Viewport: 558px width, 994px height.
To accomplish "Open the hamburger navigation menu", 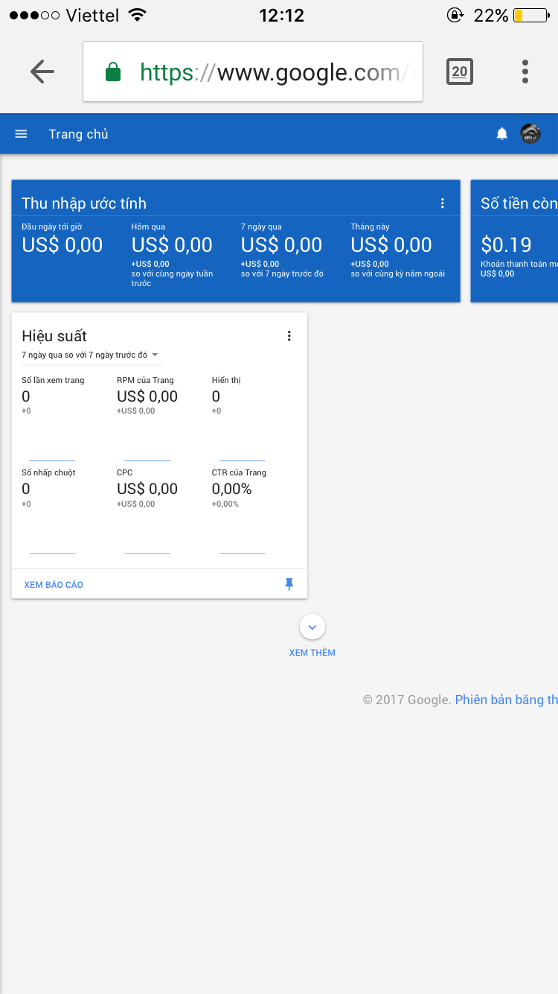I will pos(21,134).
